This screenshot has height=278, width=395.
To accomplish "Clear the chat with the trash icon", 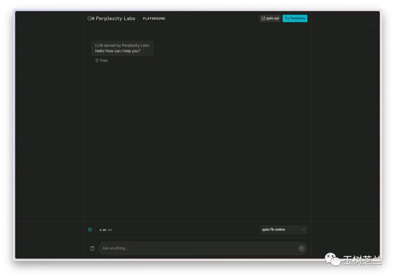I will pos(92,248).
